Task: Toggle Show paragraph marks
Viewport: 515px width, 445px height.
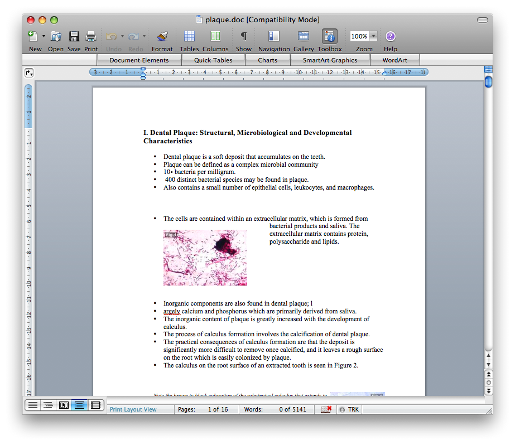Action: pyautogui.click(x=243, y=37)
